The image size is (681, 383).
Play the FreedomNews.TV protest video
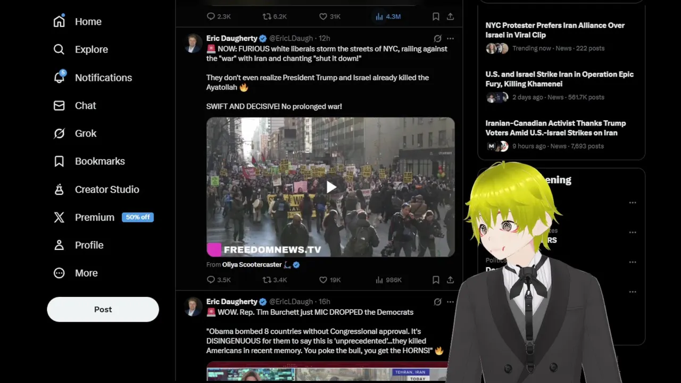point(330,187)
